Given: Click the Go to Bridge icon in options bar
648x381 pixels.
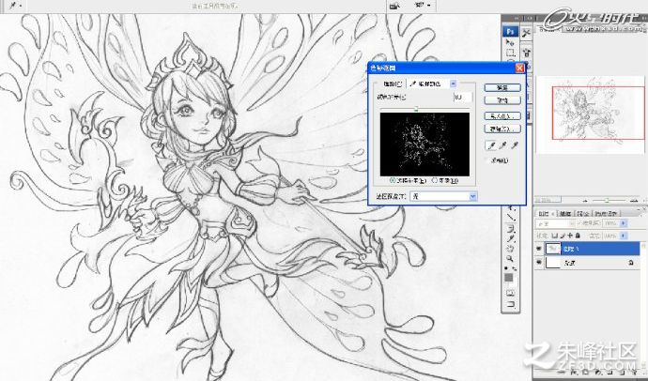Looking at the screenshot, I should coord(395,6).
